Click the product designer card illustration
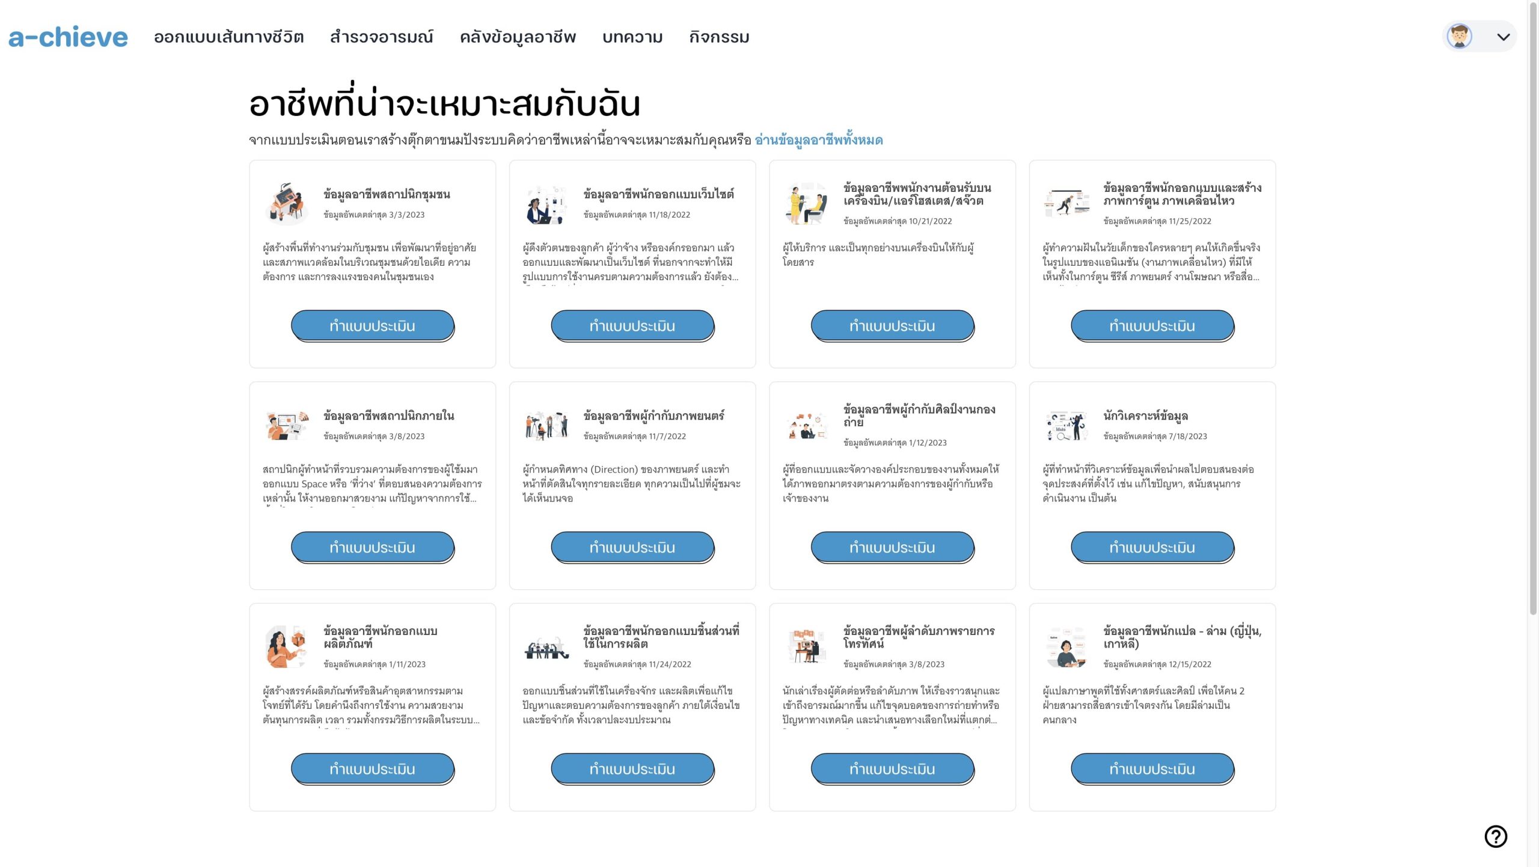Viewport: 1539px width, 867px height. (x=286, y=647)
